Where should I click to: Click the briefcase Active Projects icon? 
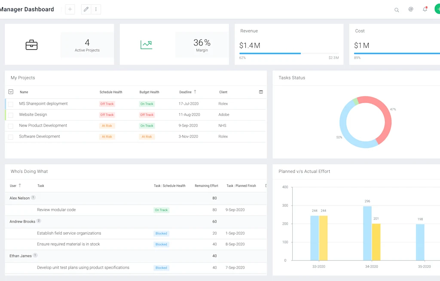tap(31, 45)
